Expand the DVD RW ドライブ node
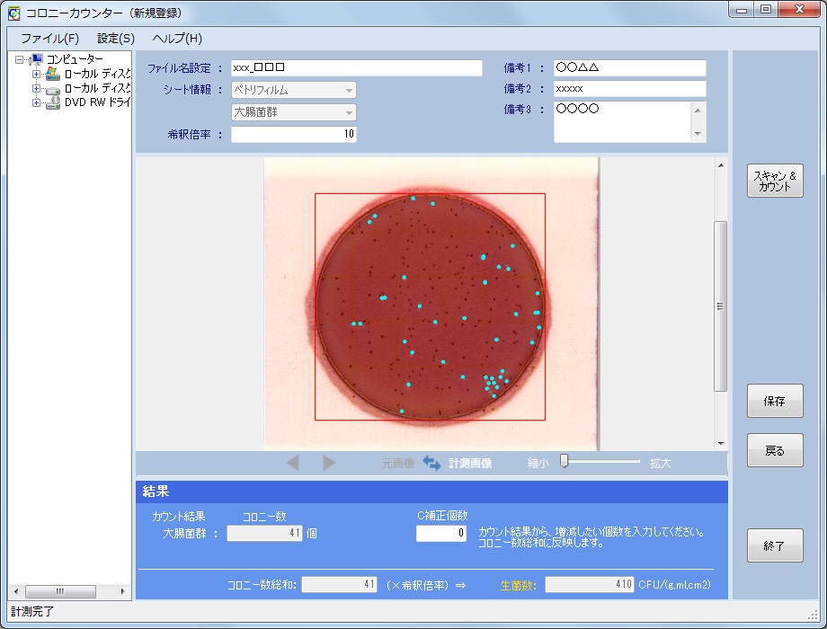827x629 pixels. click(36, 102)
